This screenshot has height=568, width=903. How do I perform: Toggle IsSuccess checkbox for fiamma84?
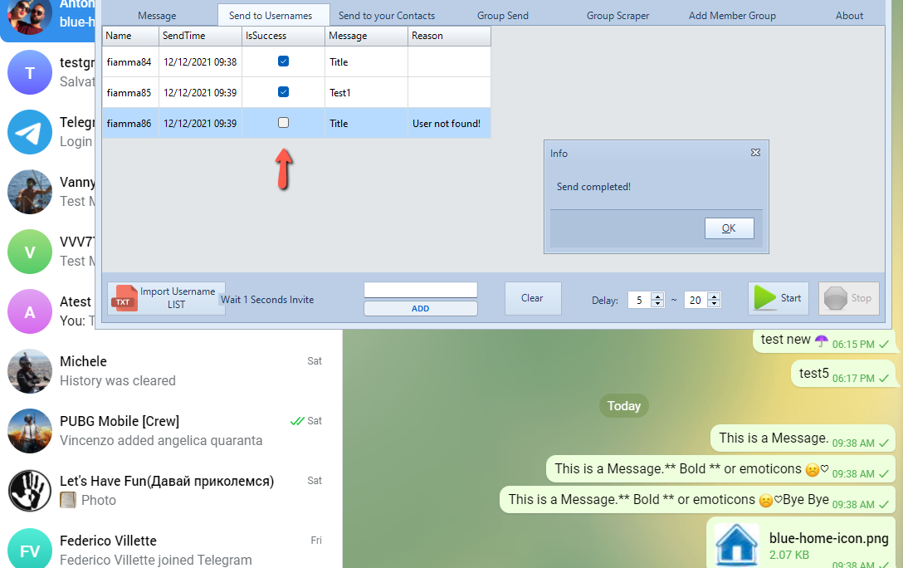coord(283,61)
